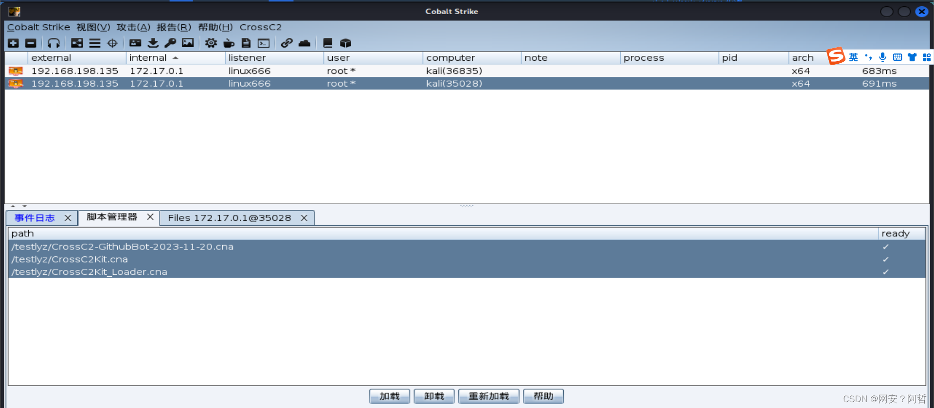Open the Cobalt Strike menu

pyautogui.click(x=38, y=27)
